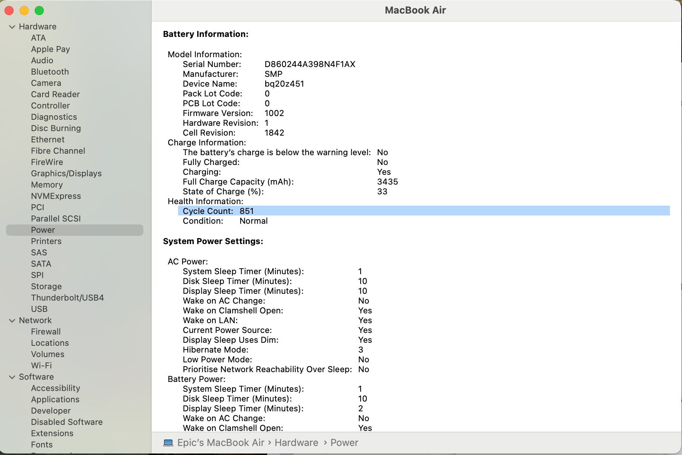The height and width of the screenshot is (455, 682).
Task: Select Memory in the Hardware list
Action: [x=47, y=185]
